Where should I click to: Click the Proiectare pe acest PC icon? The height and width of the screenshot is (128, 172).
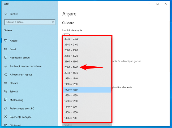tap(6, 108)
